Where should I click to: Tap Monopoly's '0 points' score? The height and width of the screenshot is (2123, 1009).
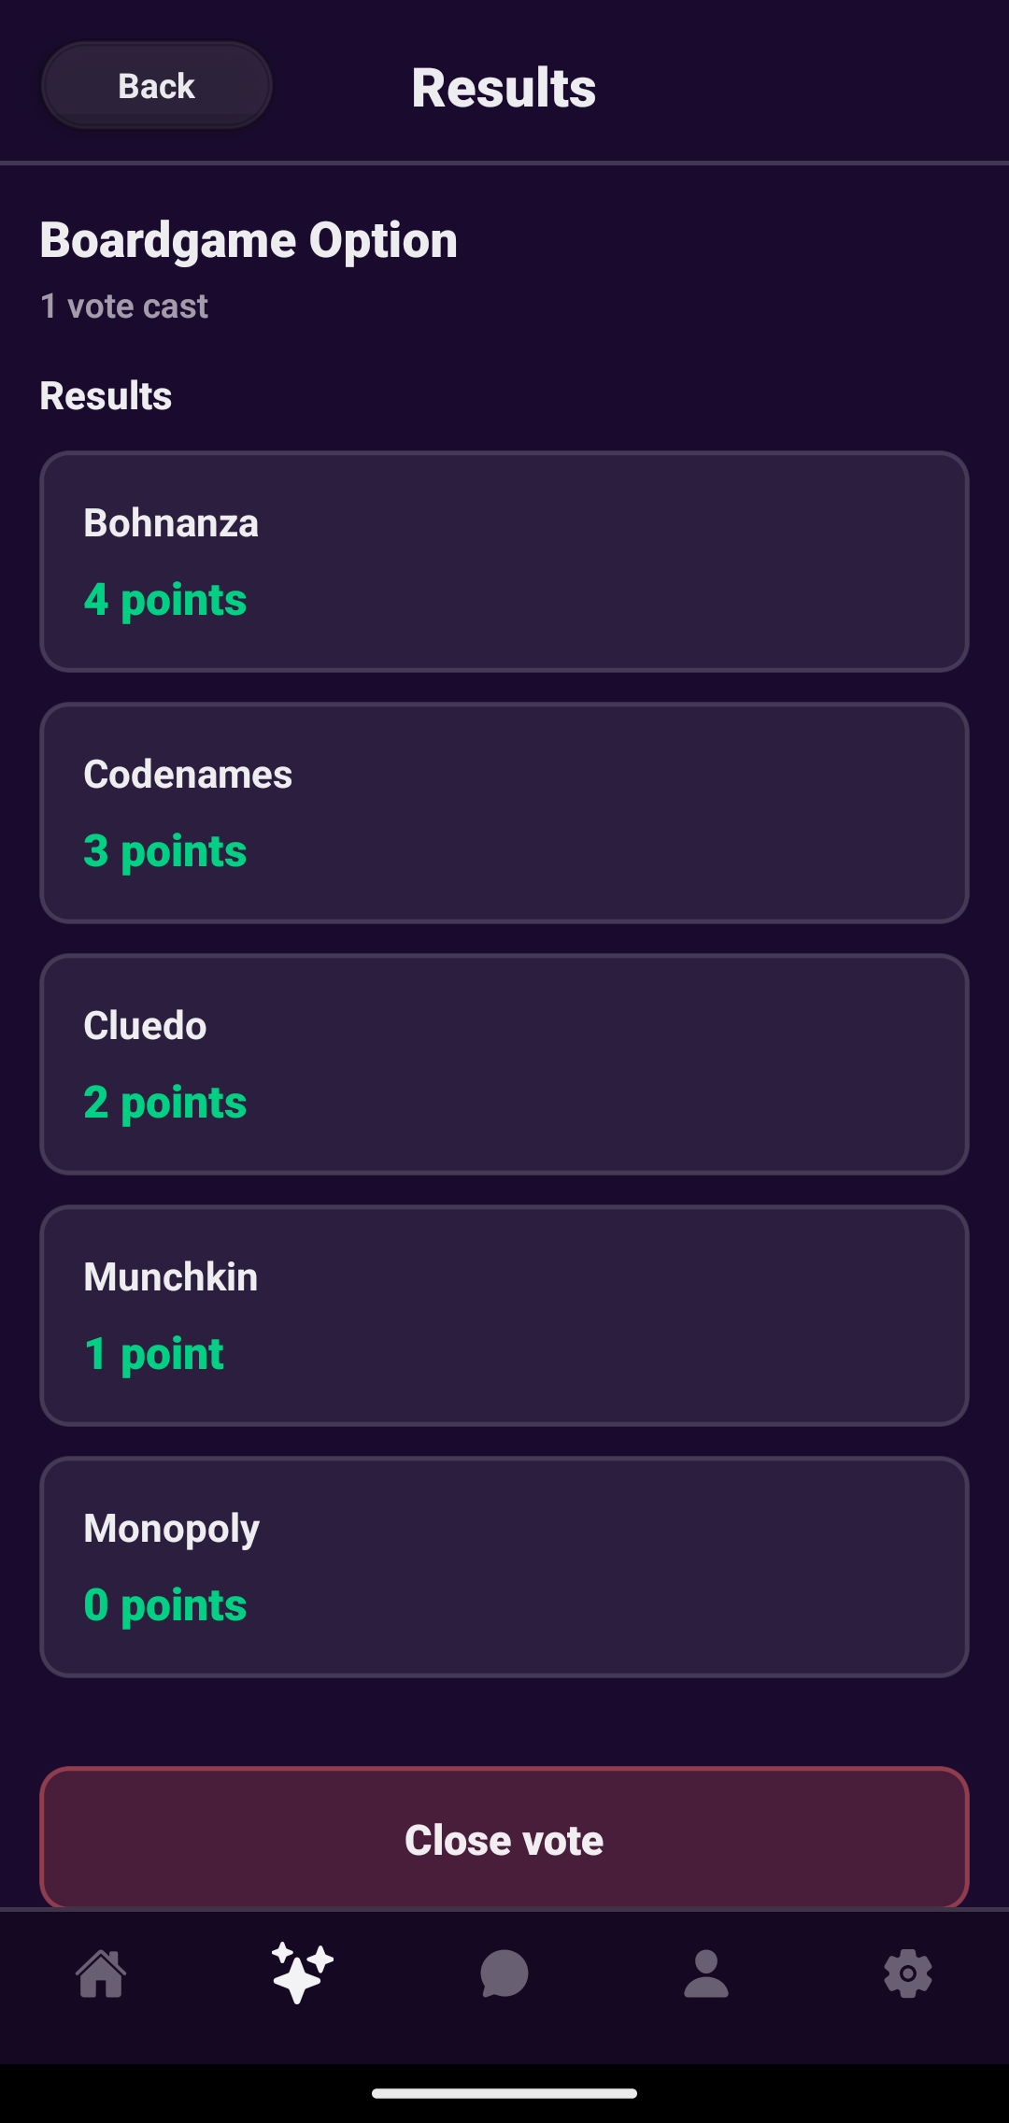[165, 1605]
